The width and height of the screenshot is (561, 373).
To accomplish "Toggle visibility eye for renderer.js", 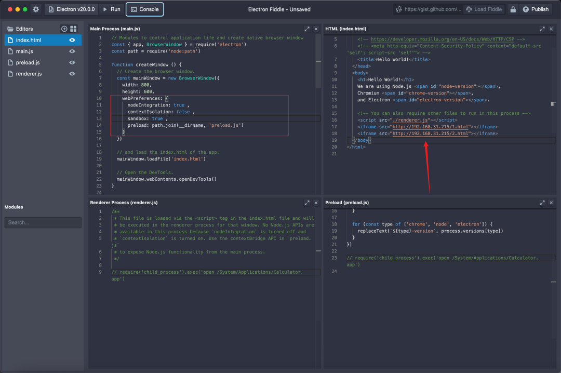I will pyautogui.click(x=72, y=74).
